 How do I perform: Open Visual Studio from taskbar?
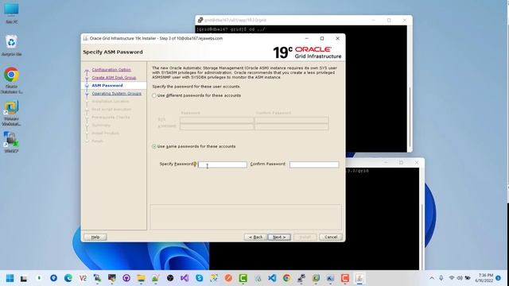[185, 278]
